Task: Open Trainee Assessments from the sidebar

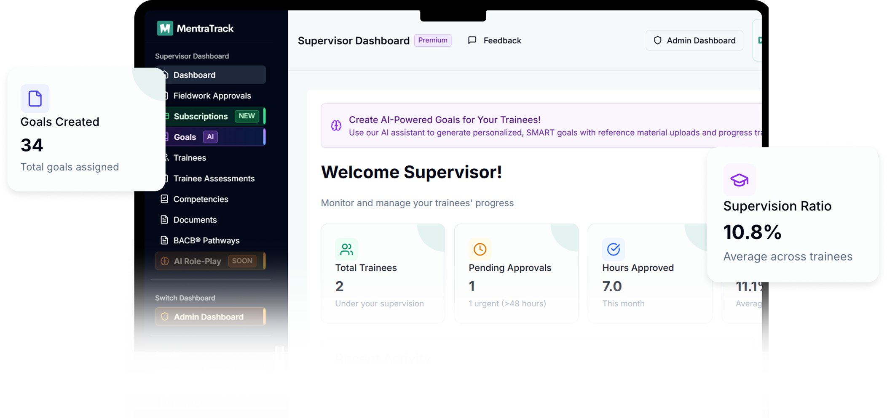Action: [214, 178]
